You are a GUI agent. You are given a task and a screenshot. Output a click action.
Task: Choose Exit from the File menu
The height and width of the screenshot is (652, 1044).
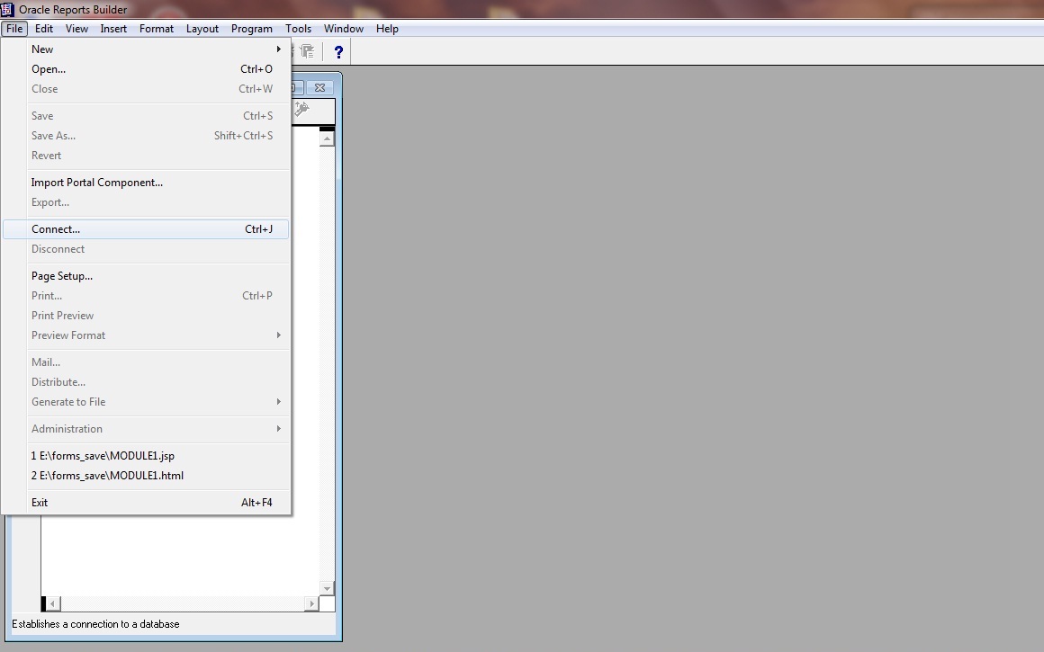(x=146, y=503)
